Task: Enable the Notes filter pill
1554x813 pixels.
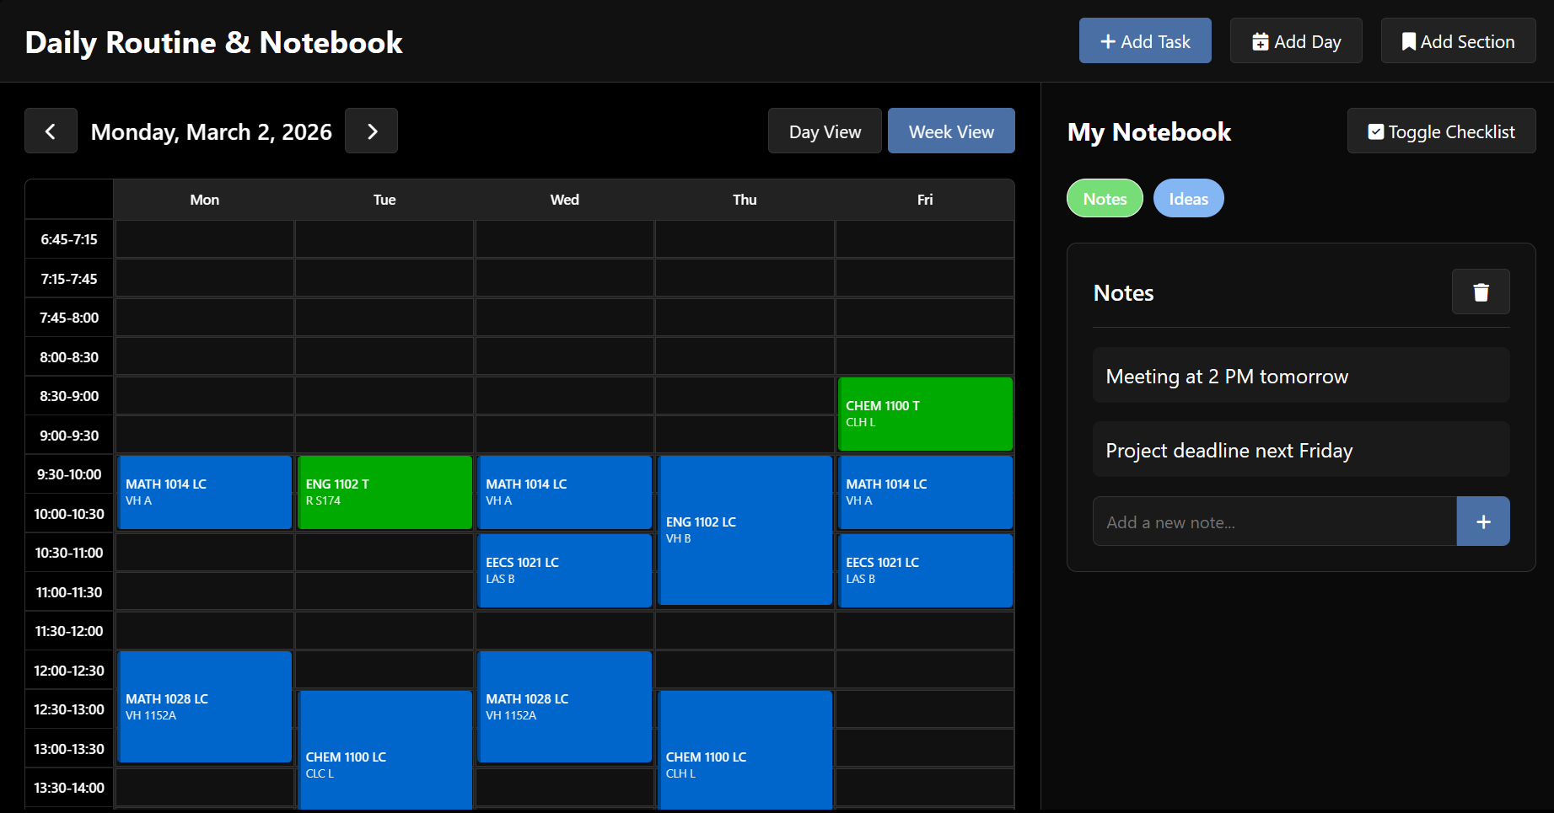Action: 1105,198
